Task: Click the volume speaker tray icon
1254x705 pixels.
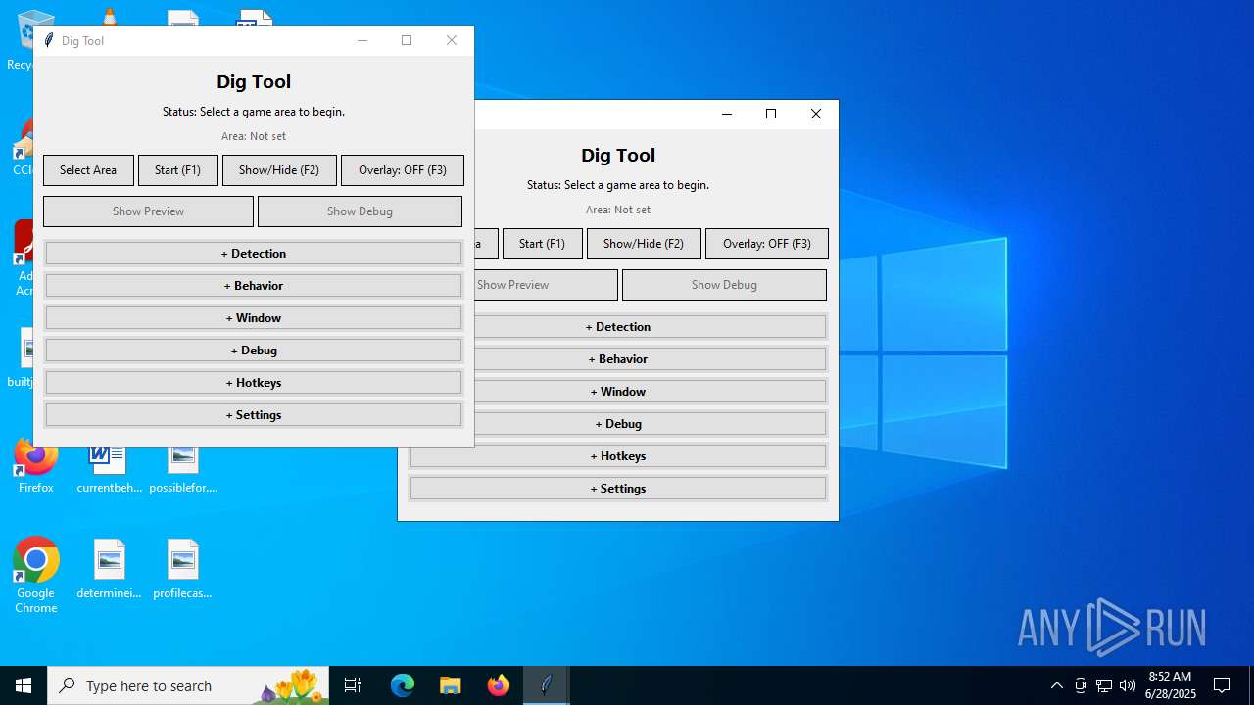Action: click(1128, 685)
